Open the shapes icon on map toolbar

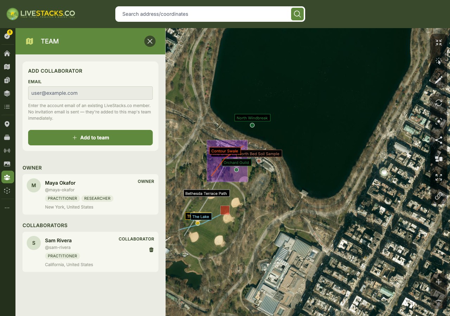tap(438, 159)
